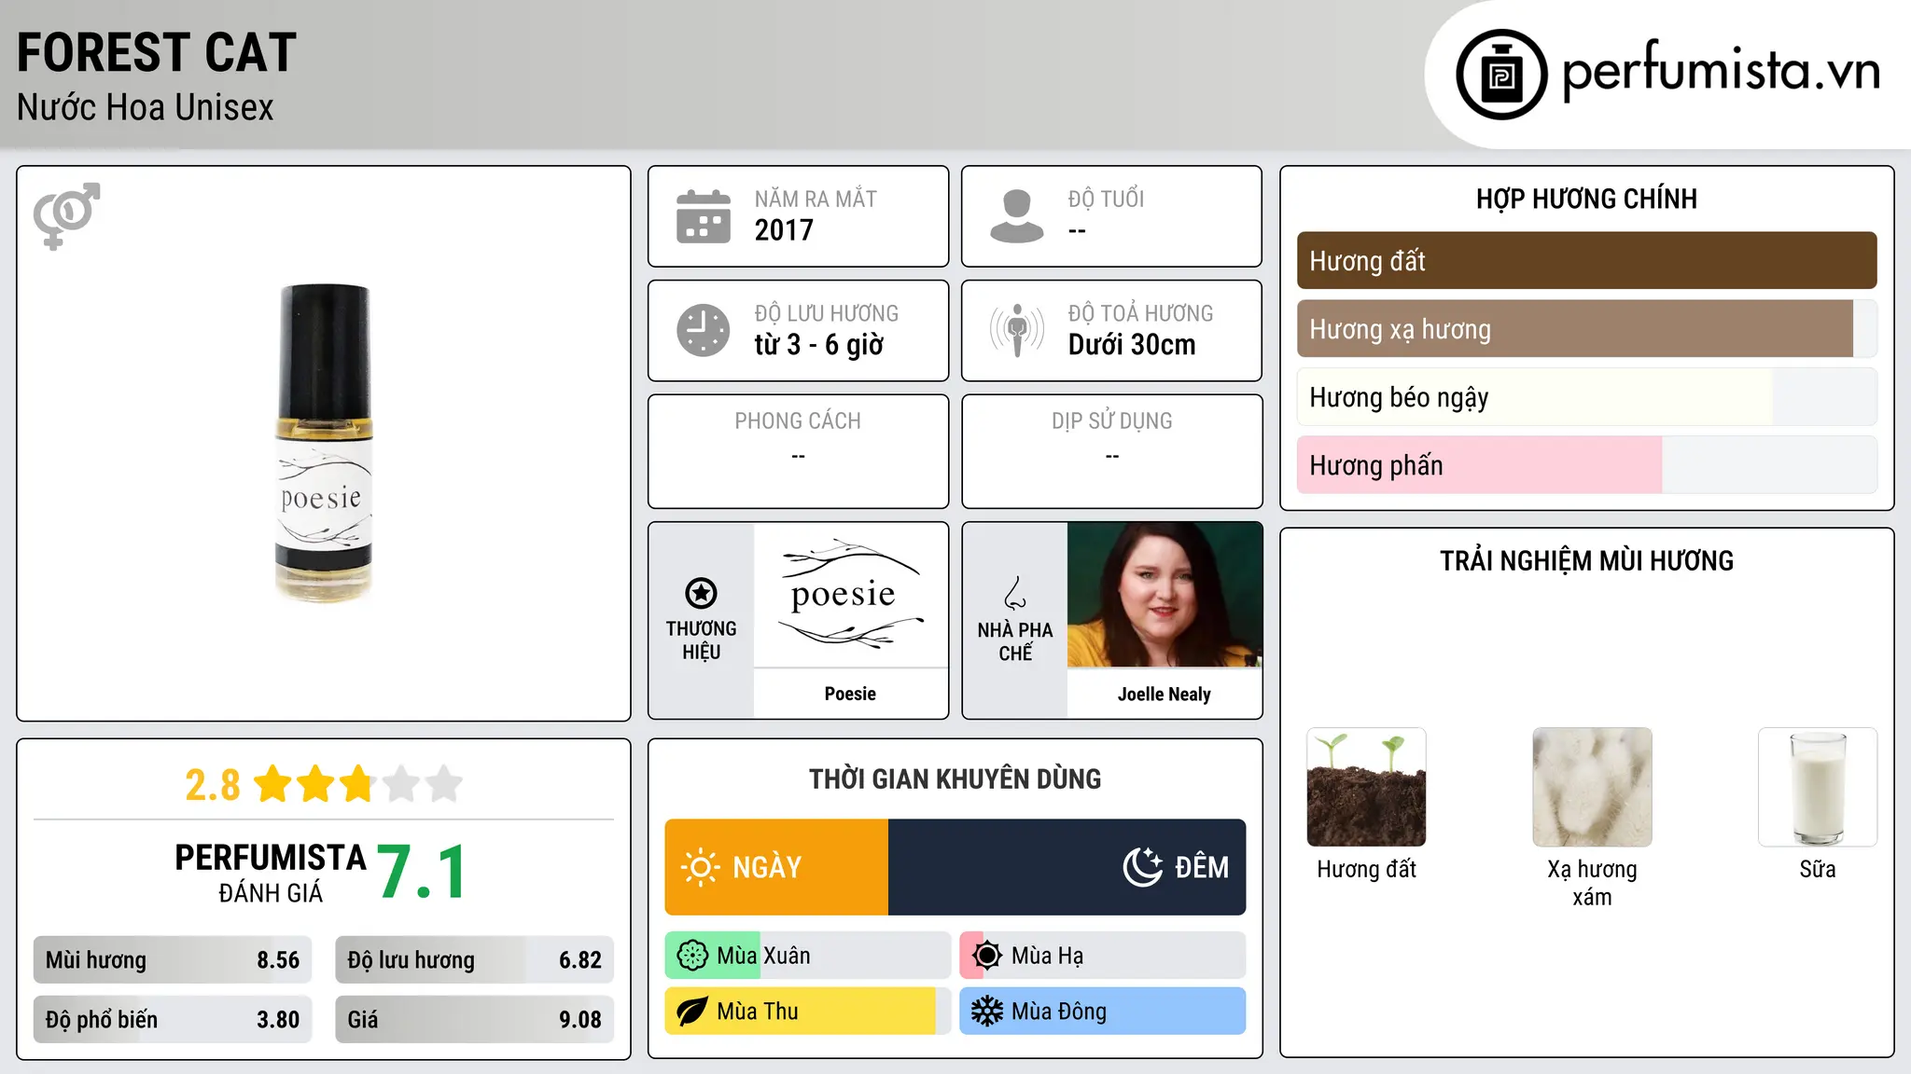Select the orange NGÀY daytime segment

click(776, 867)
